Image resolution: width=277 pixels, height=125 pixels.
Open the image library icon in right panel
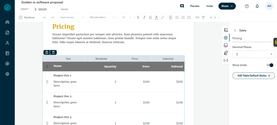click(x=226, y=45)
